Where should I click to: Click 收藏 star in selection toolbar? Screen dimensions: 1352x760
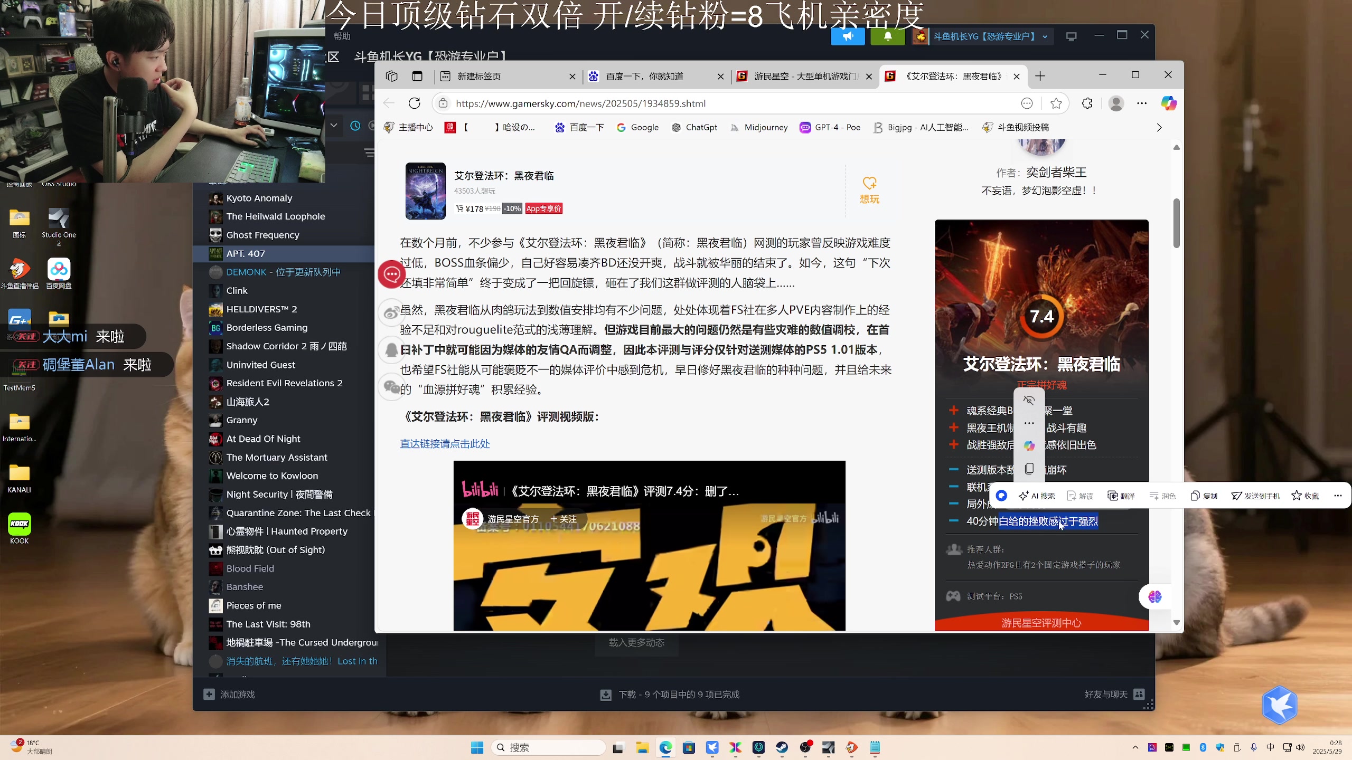click(1305, 496)
